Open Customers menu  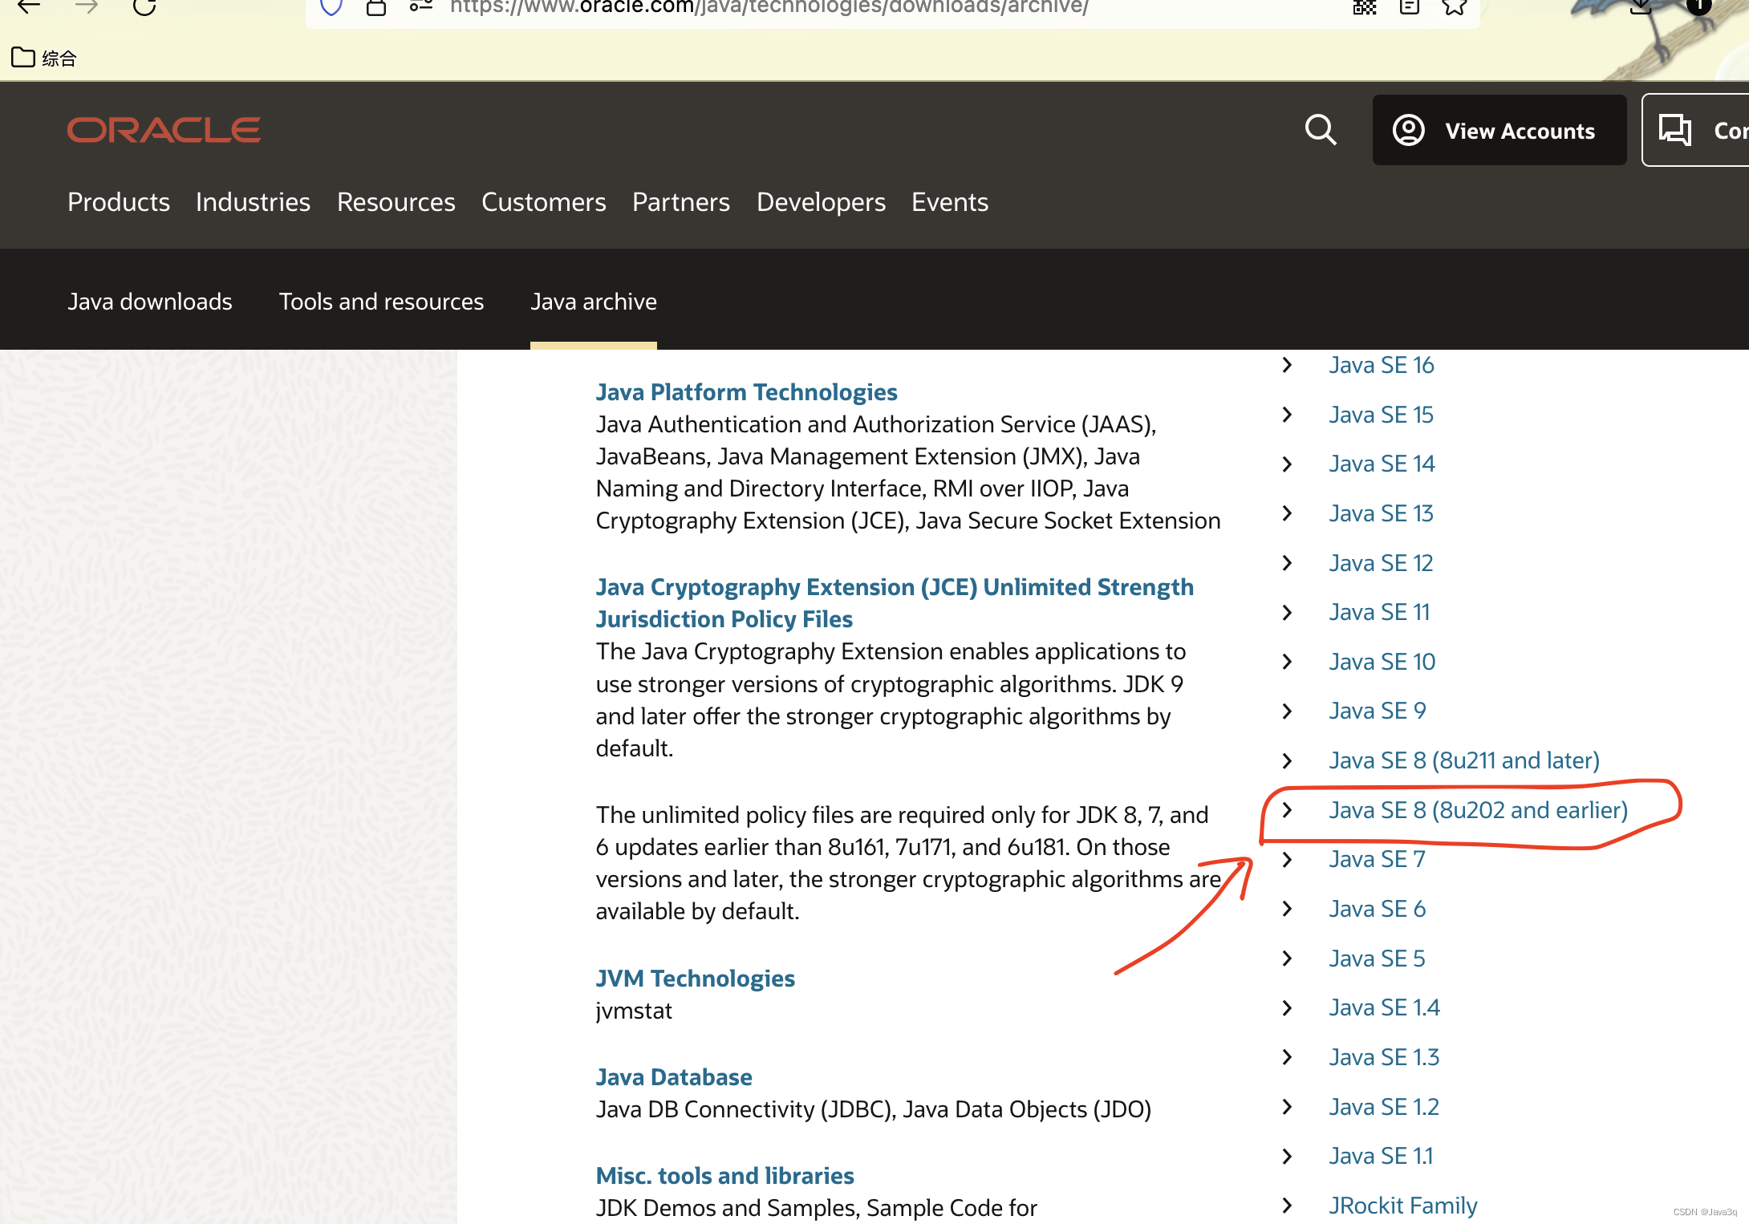click(544, 202)
